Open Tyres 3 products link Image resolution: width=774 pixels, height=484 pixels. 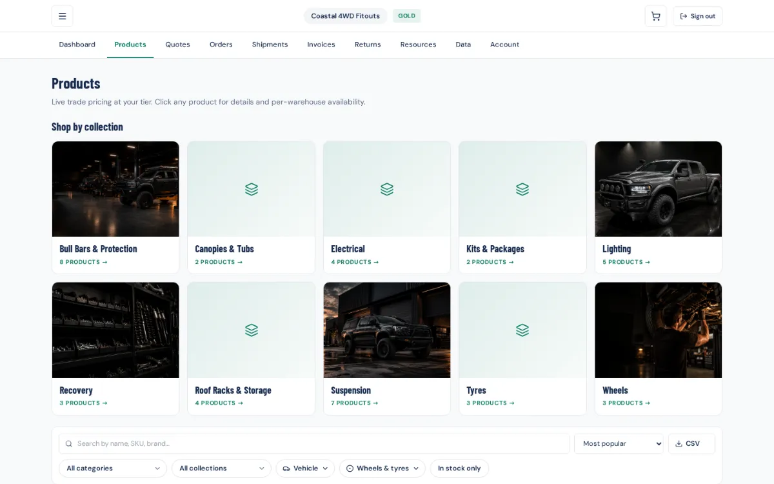491,403
